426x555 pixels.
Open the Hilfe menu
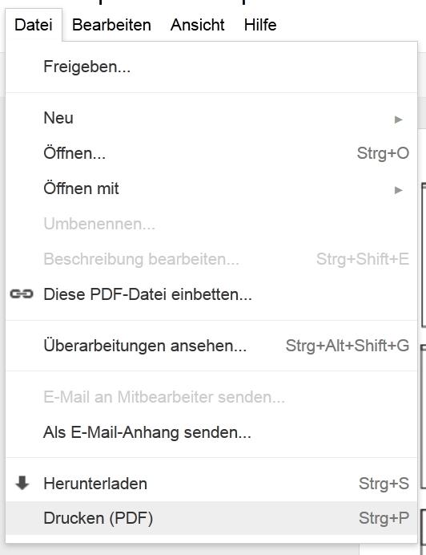tap(260, 25)
